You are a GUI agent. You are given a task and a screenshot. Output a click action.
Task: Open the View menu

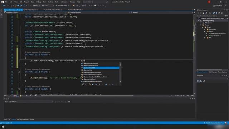click(16, 2)
